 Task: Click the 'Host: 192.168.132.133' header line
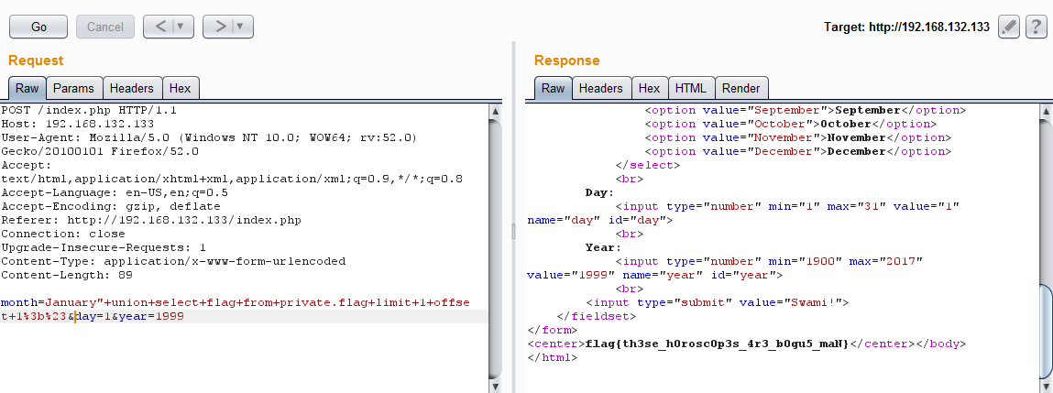pyautogui.click(x=78, y=124)
